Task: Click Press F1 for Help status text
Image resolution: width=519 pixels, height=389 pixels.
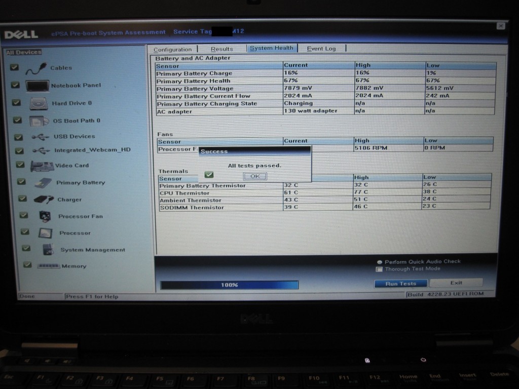Action: [92, 297]
